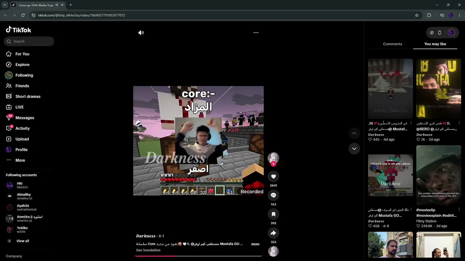The image size is (465, 261).
Task: Open the TikTok logo home link
Action: [x=19, y=30]
